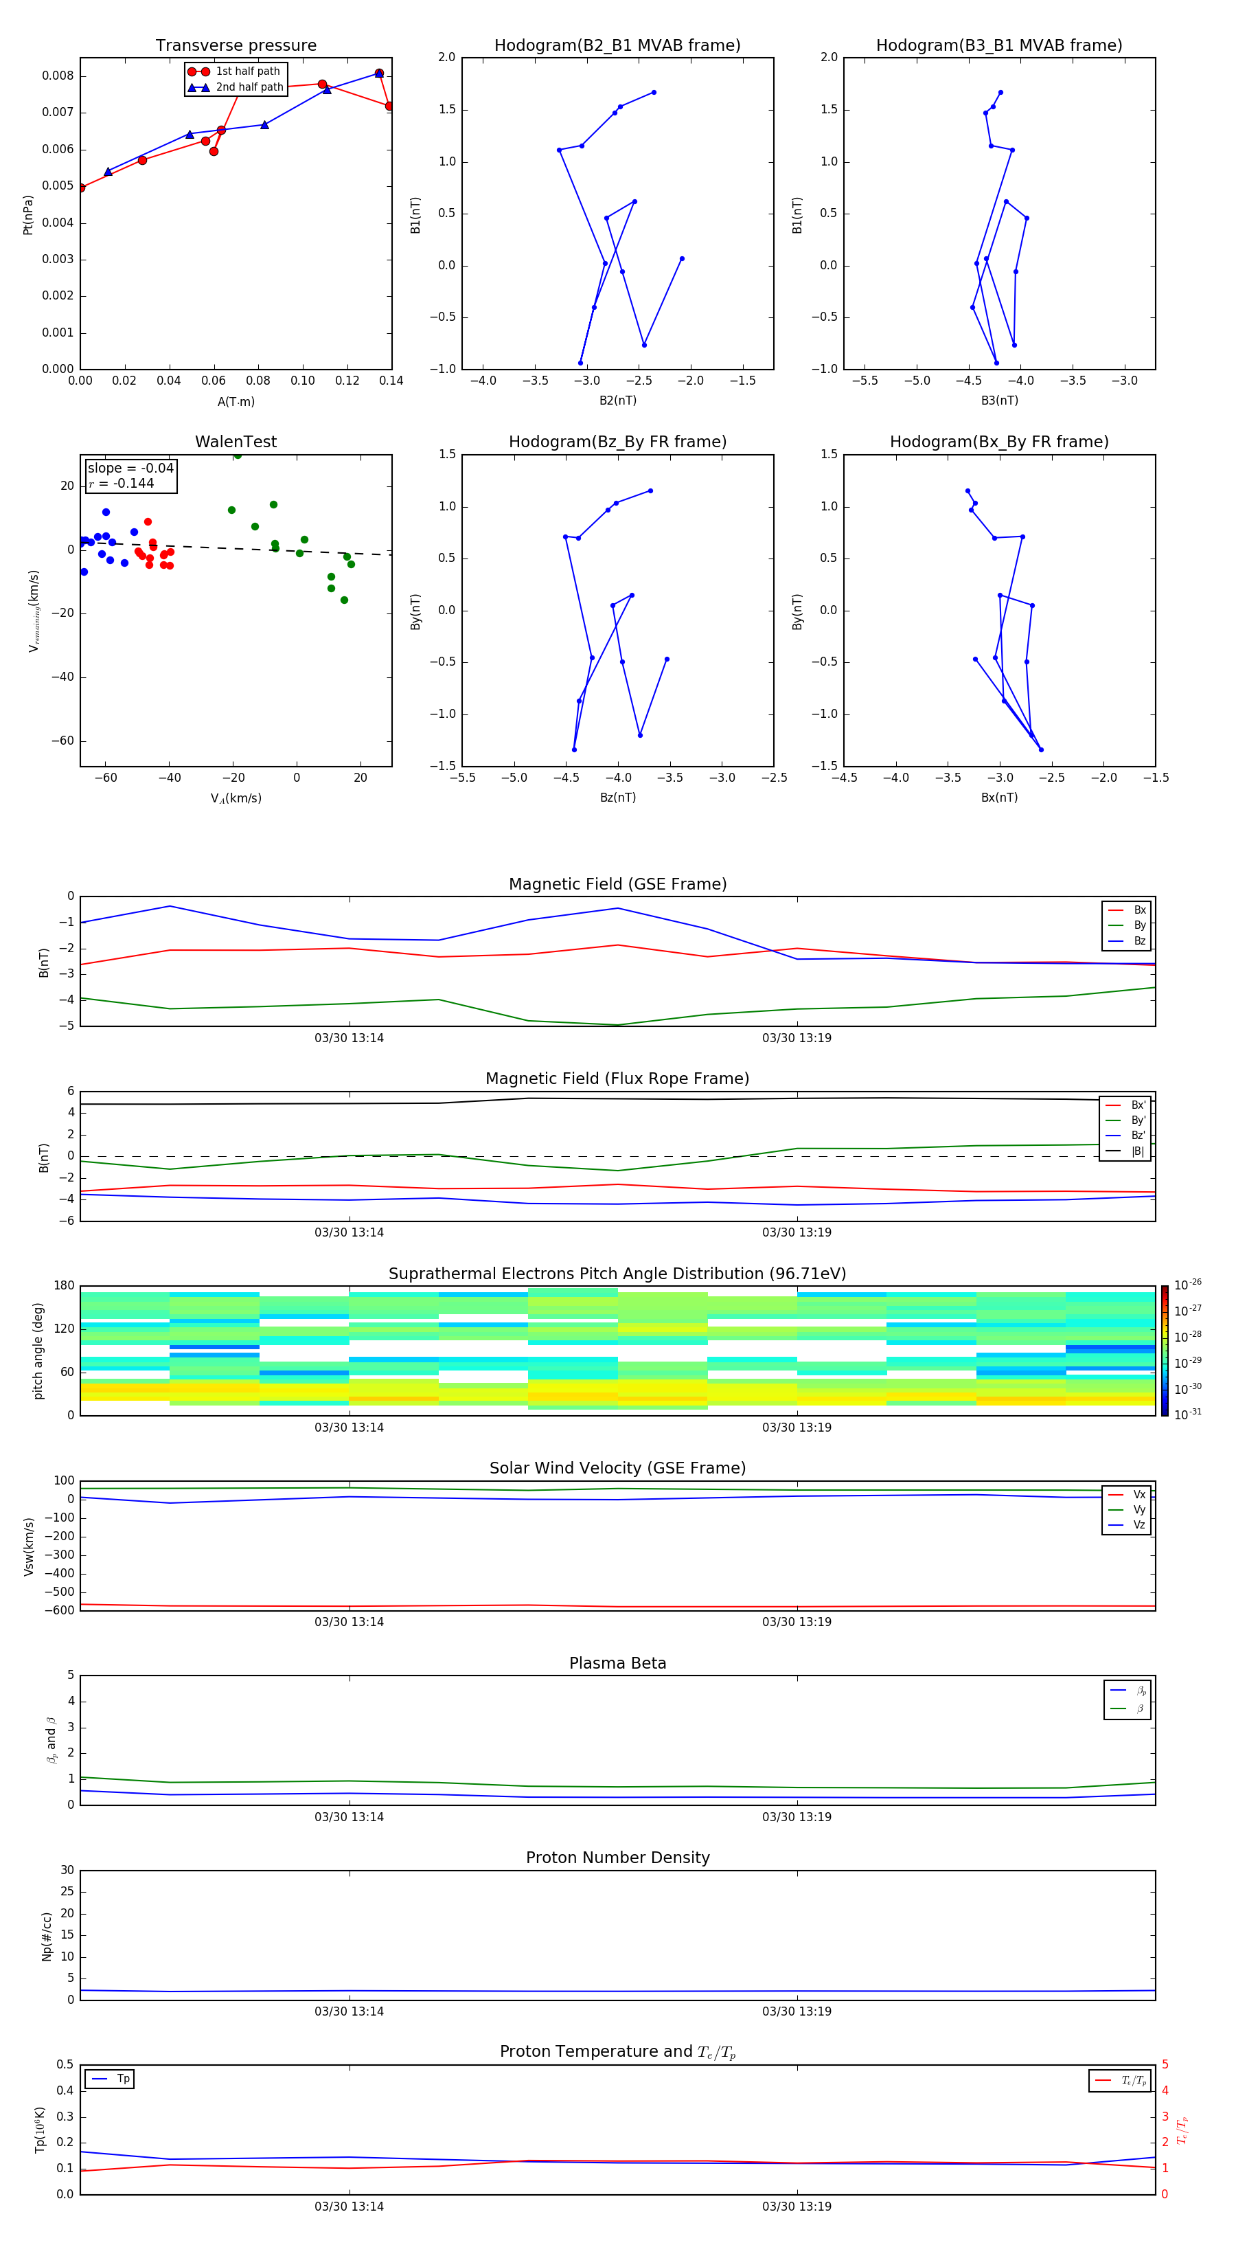
Task: Click the "Magnetic Field (Flux Rope Frame)" title
Action: coord(617,1079)
